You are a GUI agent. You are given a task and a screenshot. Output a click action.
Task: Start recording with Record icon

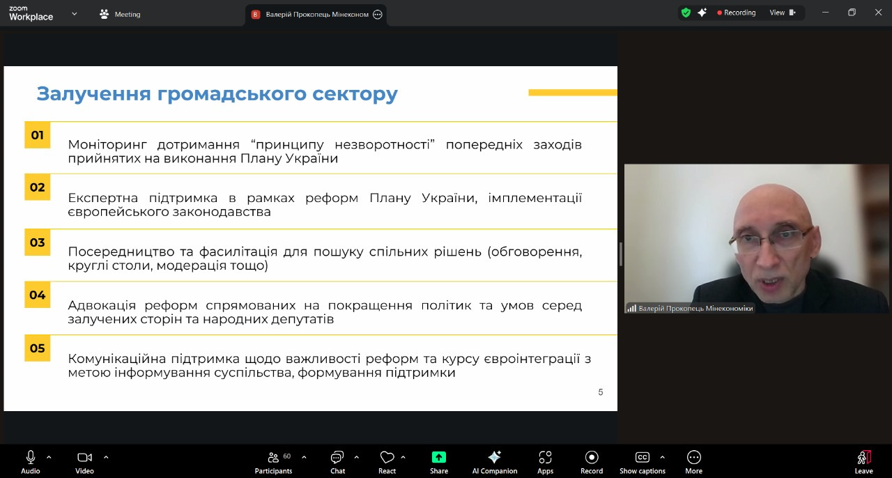592,458
